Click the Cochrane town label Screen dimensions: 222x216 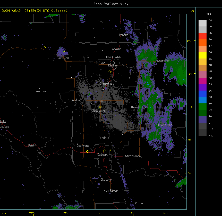point(83,146)
